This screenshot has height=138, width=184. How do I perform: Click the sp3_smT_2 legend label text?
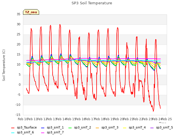pyautogui.click(x=83, y=128)
